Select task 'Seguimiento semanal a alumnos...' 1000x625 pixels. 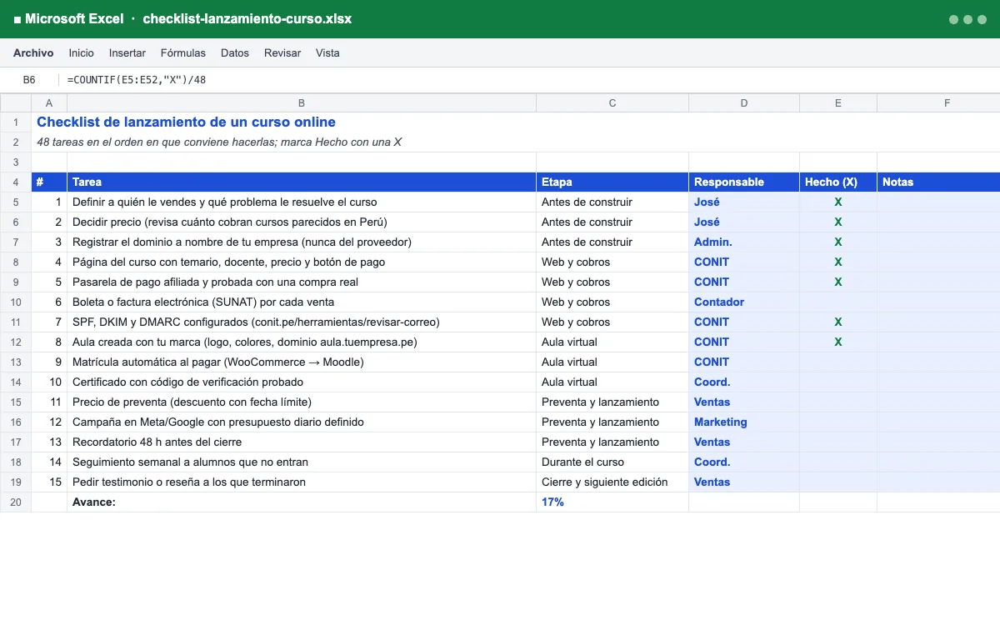coord(302,462)
